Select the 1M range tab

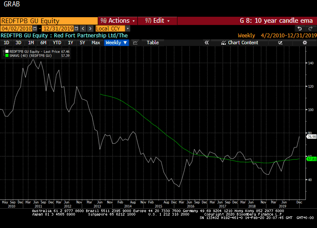pyautogui.click(x=31, y=43)
